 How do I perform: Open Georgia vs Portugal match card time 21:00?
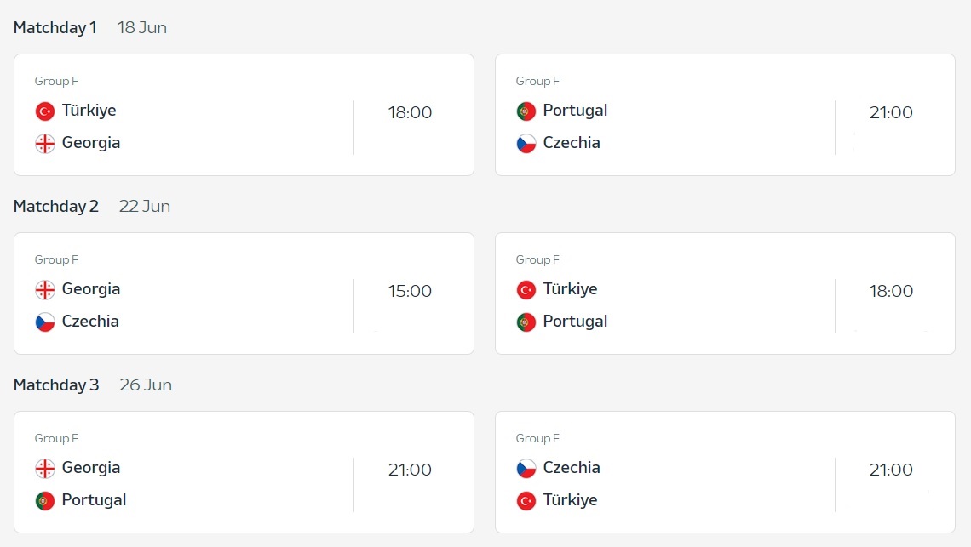click(x=410, y=470)
